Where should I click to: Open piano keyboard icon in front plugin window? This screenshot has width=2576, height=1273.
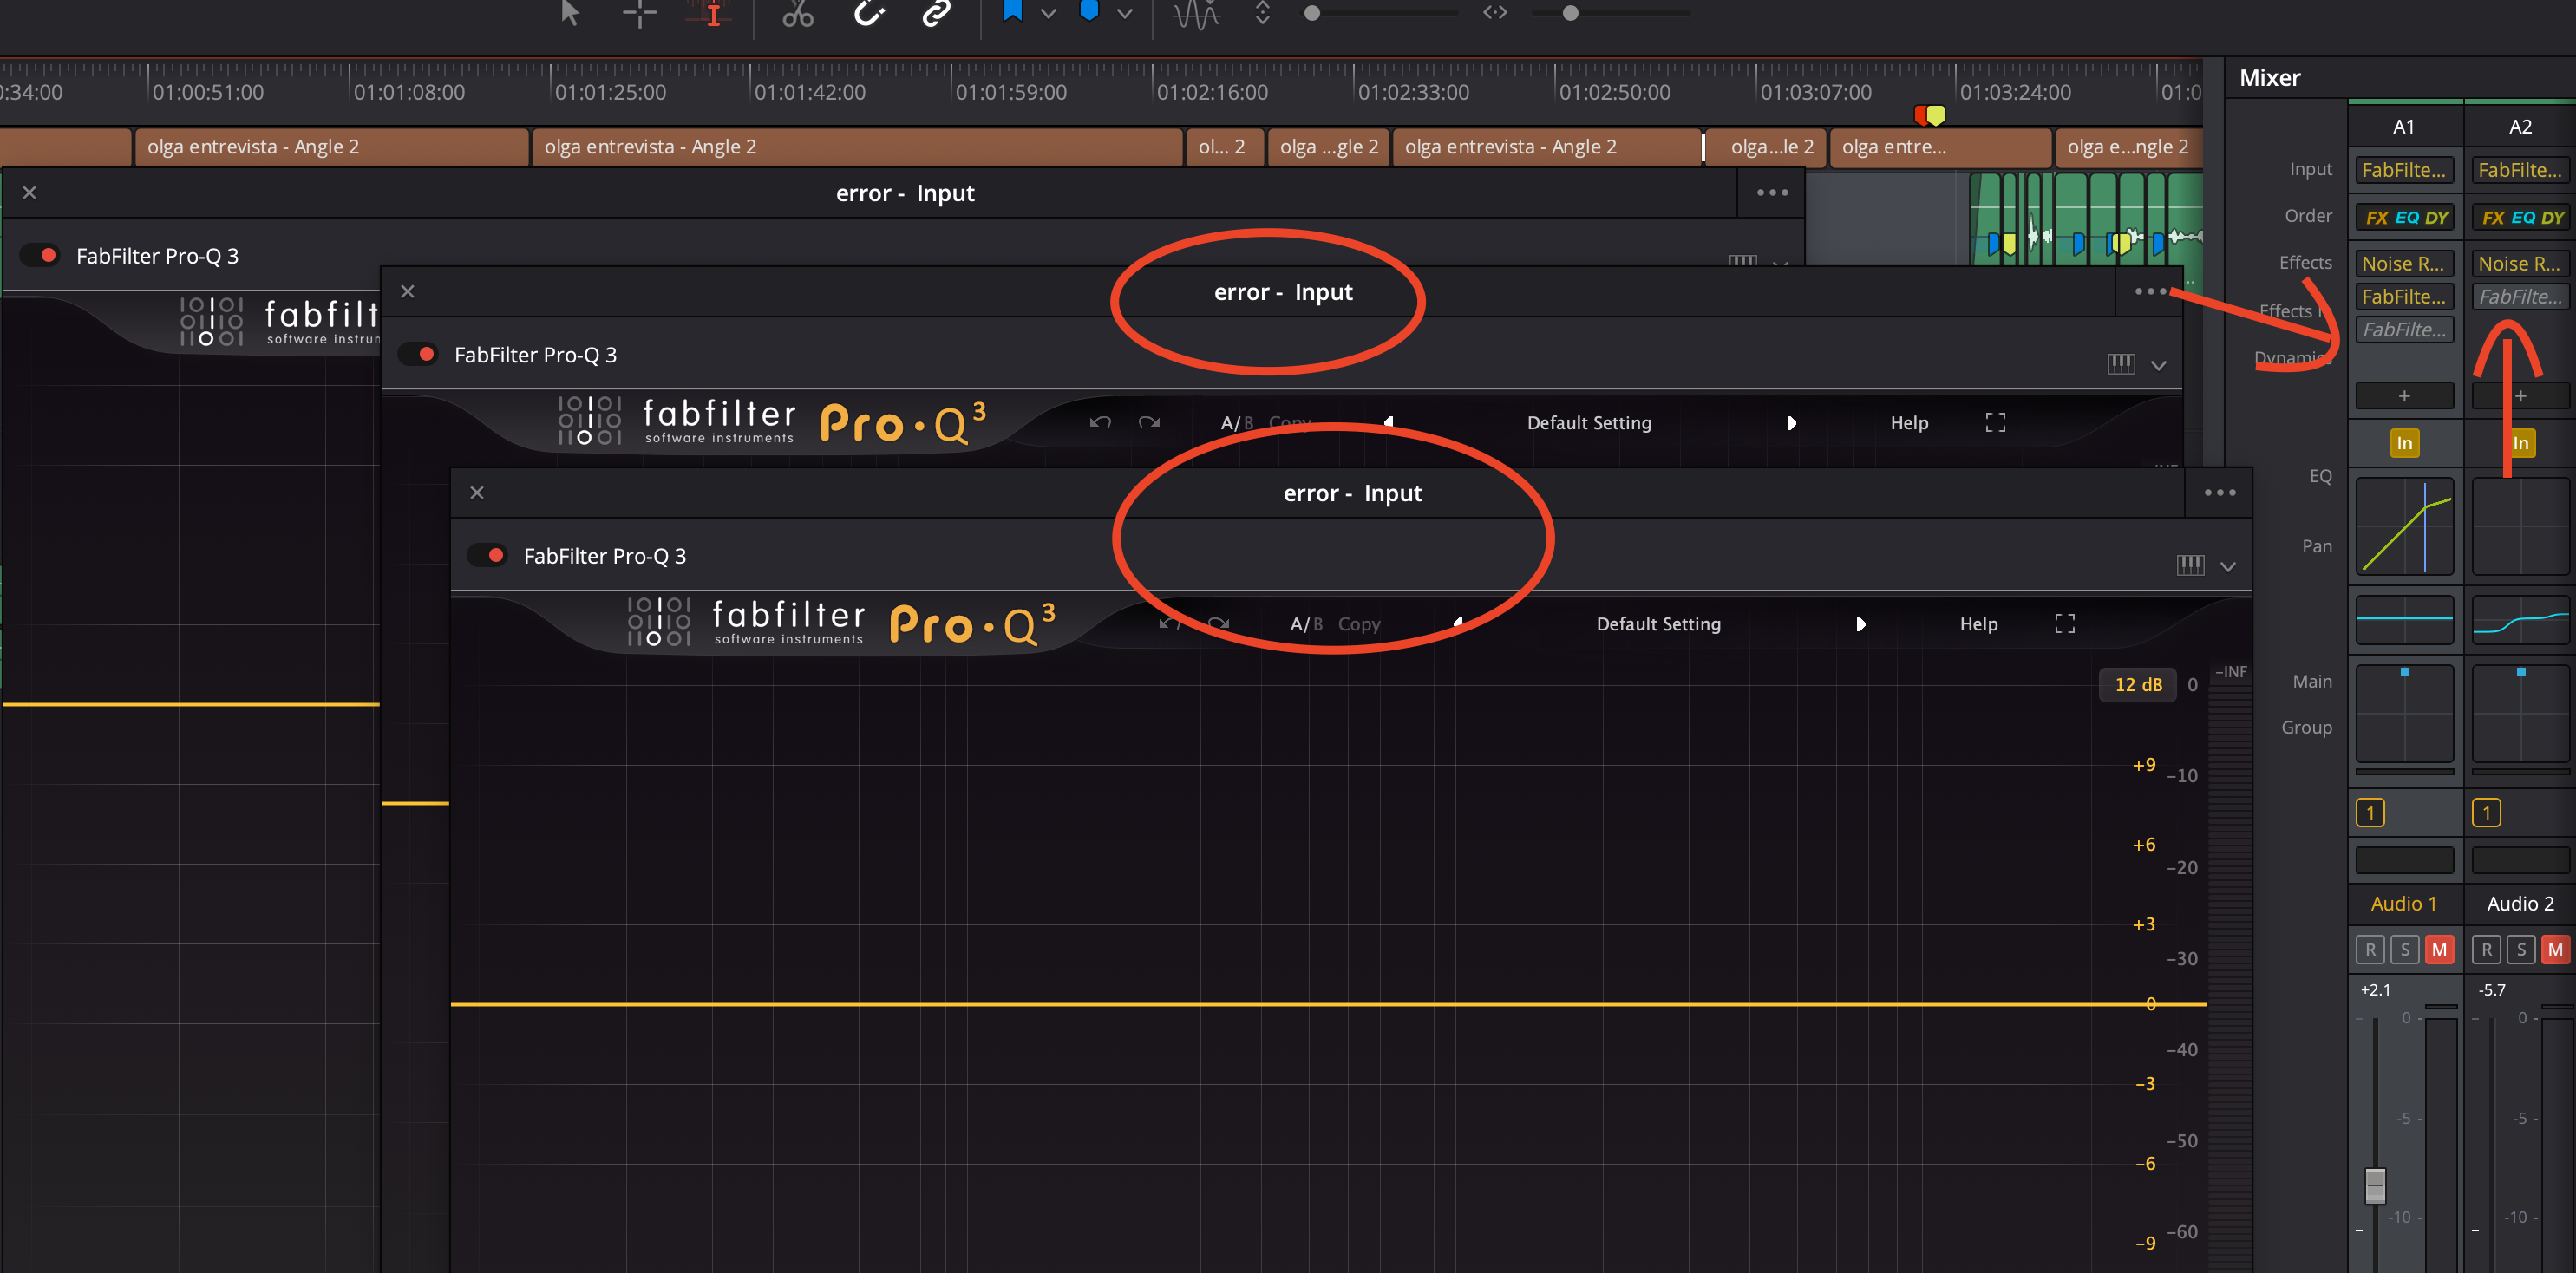point(2189,565)
